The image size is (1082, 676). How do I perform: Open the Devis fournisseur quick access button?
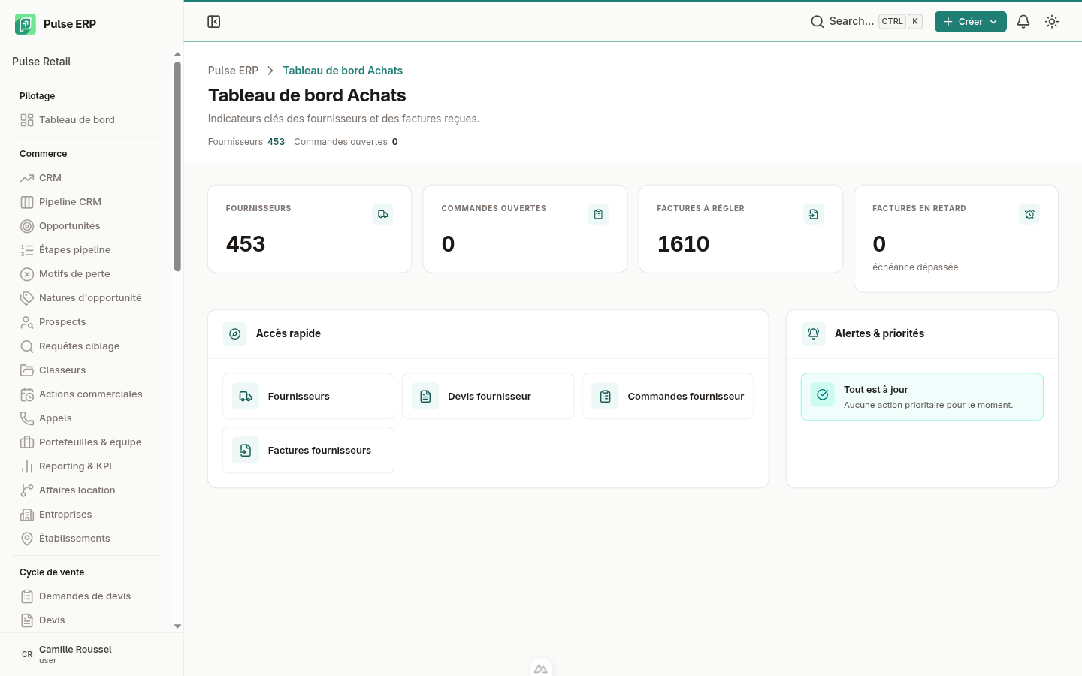point(488,396)
